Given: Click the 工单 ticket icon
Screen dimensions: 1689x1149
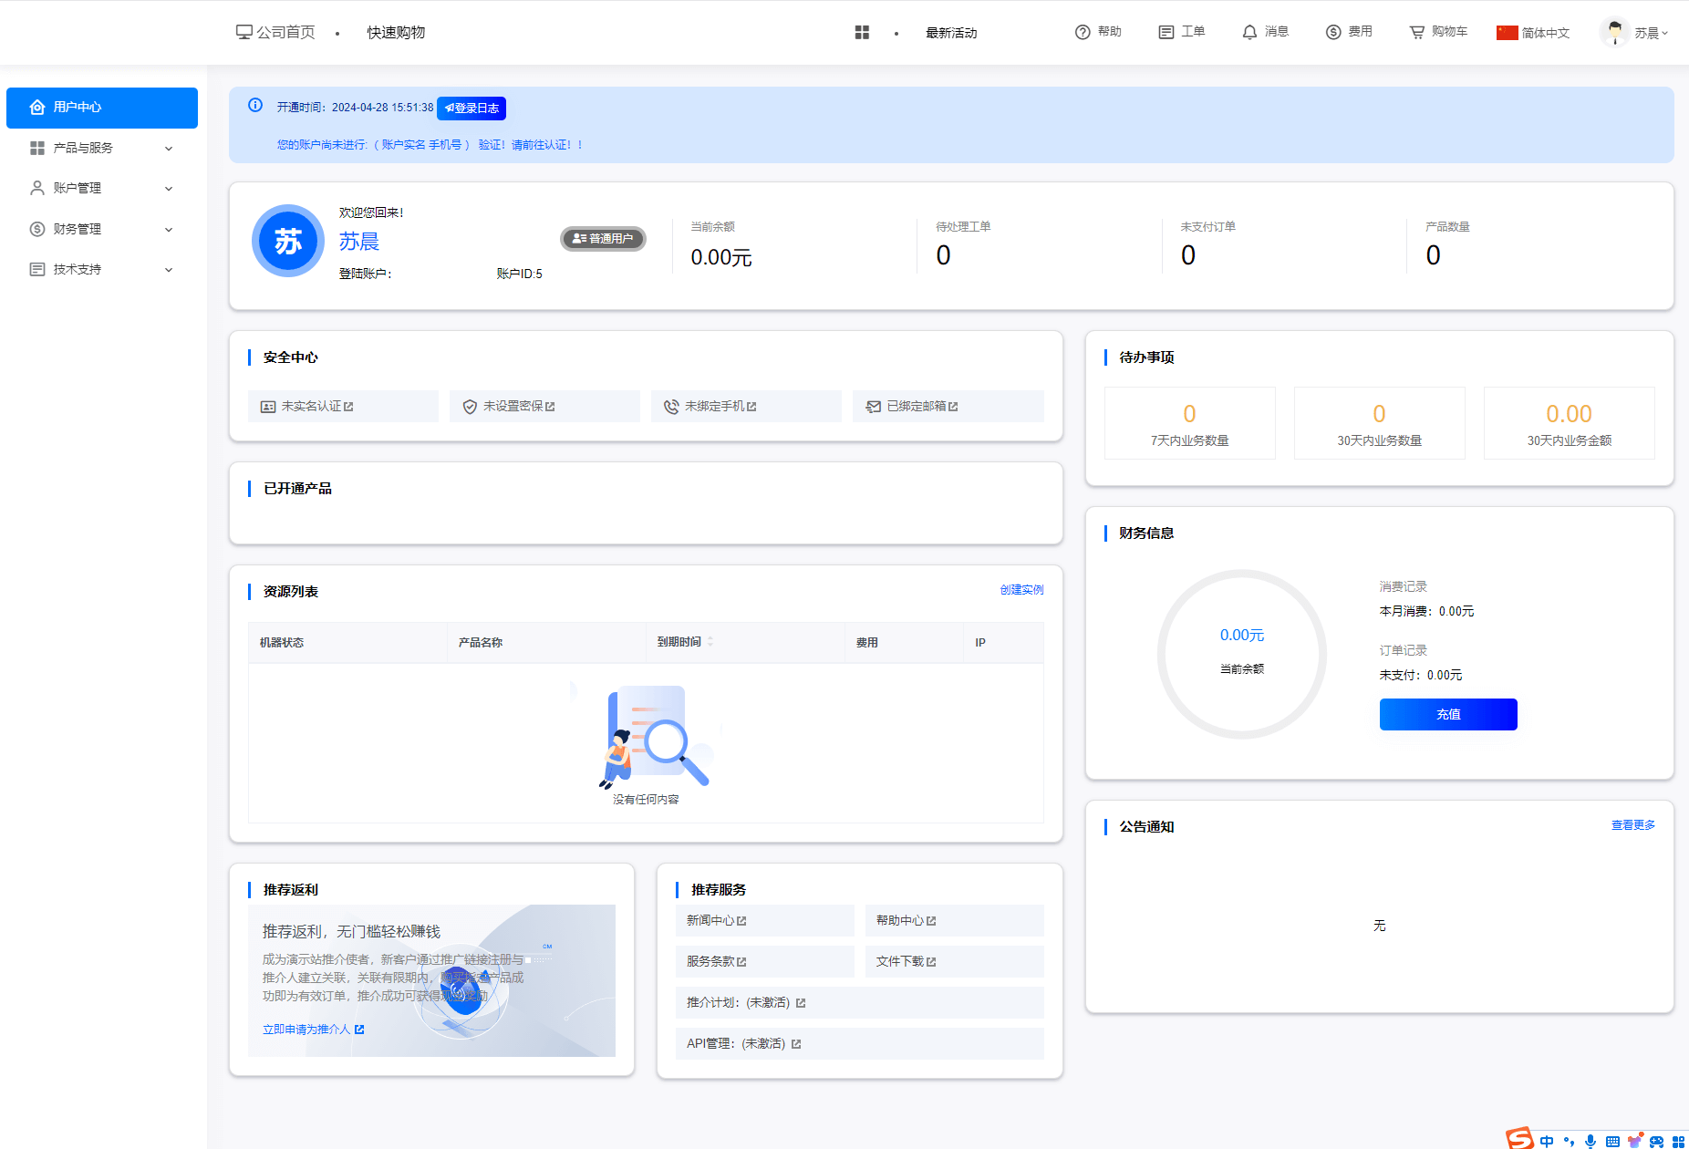Looking at the screenshot, I should coord(1166,32).
